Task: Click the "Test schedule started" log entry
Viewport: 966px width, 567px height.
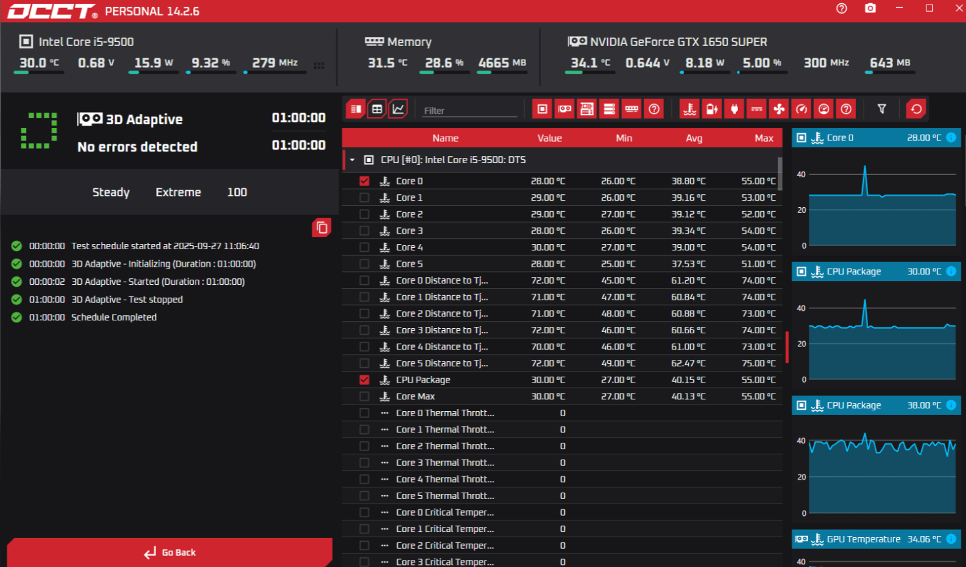Action: pyautogui.click(x=165, y=246)
